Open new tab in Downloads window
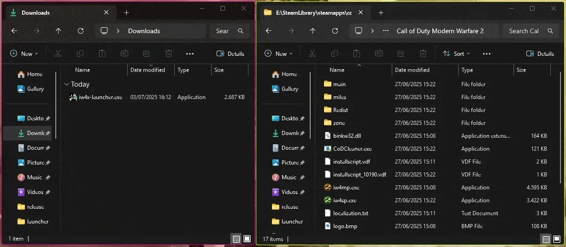This screenshot has width=566, height=247. tap(126, 13)
